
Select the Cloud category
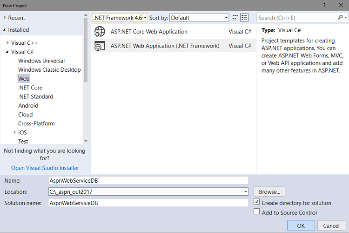(26, 114)
